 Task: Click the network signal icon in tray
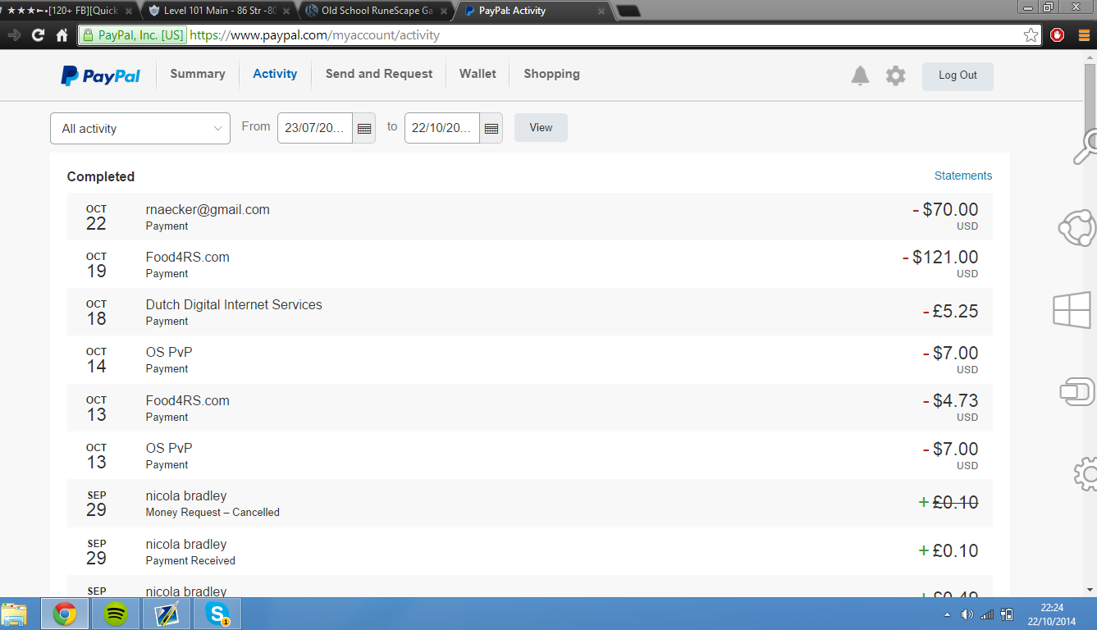(x=987, y=614)
